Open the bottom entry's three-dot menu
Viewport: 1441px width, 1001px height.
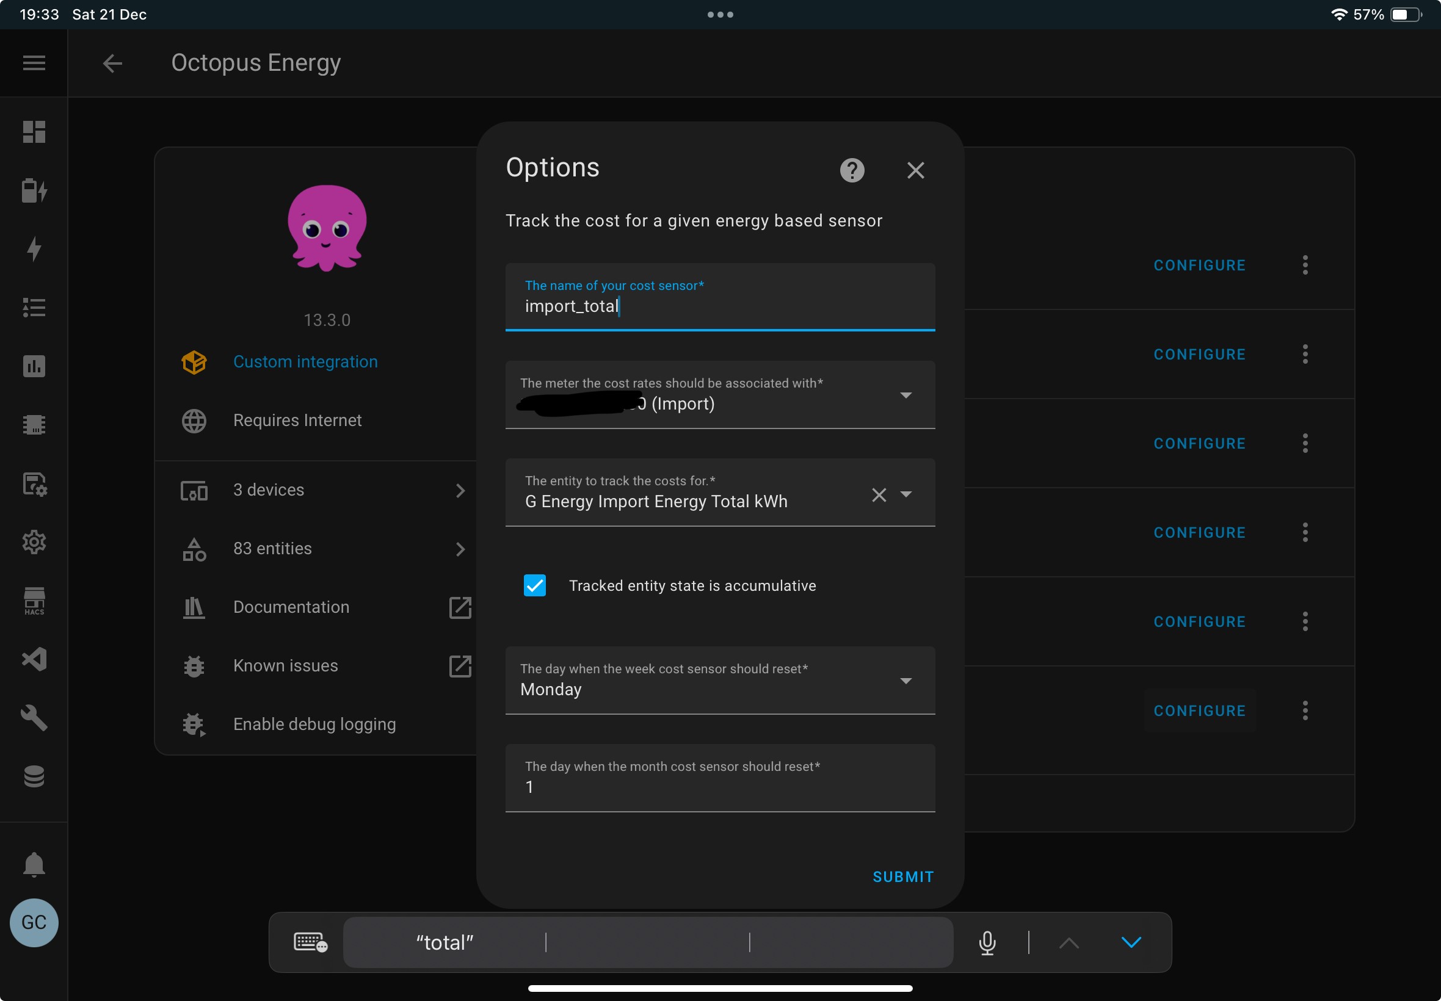(x=1305, y=710)
